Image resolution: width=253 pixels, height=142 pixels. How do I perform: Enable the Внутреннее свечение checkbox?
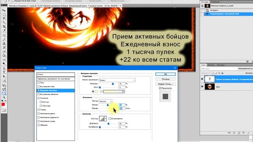[39, 94]
